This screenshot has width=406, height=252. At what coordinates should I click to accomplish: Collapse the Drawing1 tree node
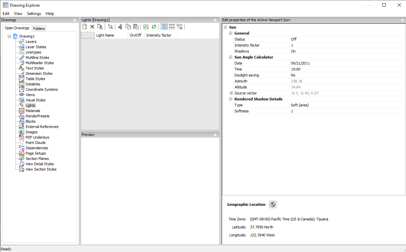click(x=9, y=36)
